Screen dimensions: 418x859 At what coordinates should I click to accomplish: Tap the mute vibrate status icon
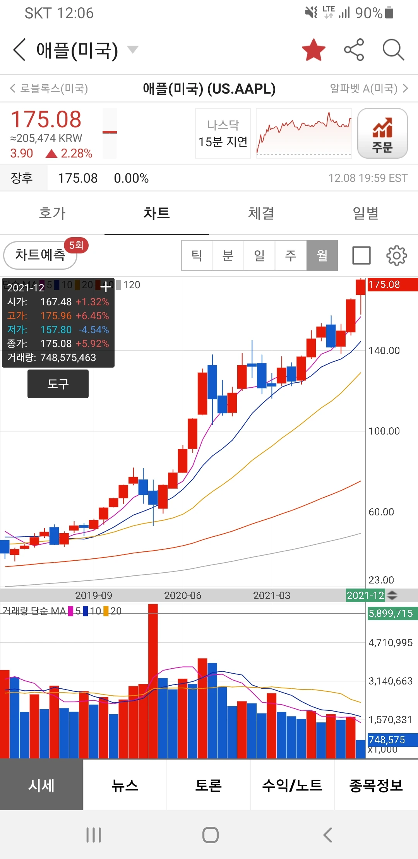click(311, 13)
